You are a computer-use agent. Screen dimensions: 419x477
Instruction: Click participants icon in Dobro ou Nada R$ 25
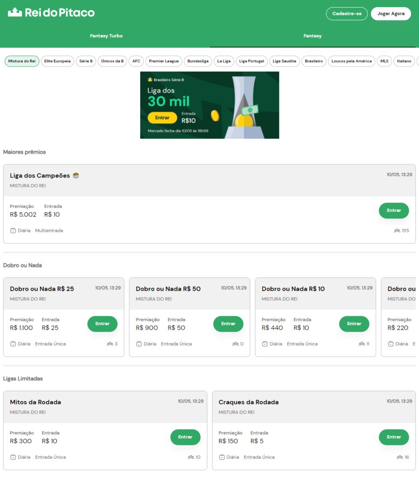110,344
